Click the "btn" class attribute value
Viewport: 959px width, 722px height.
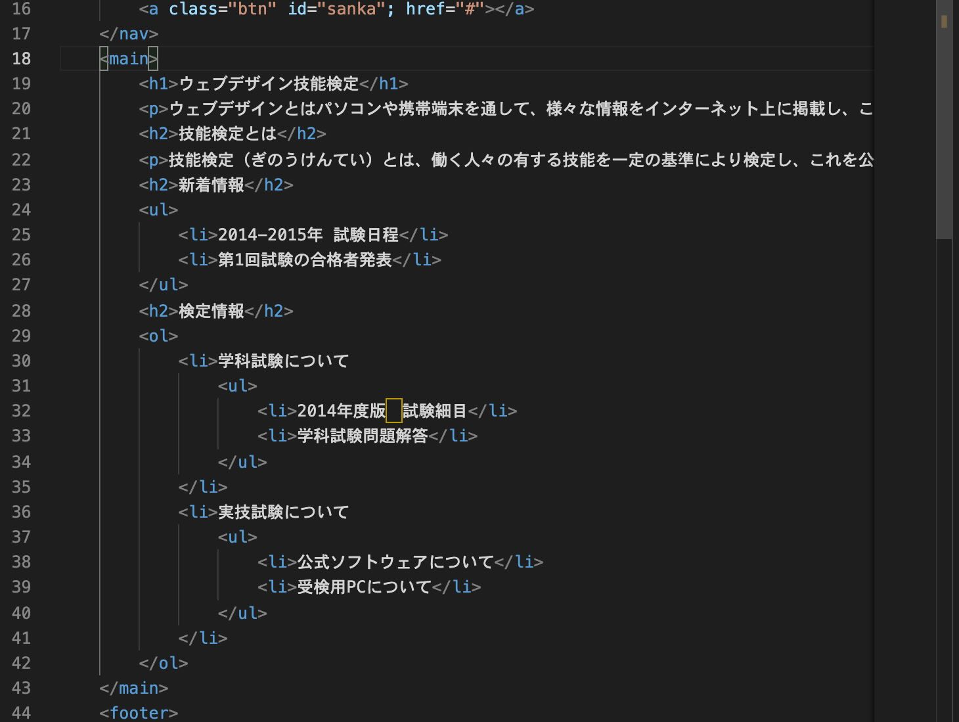[253, 9]
